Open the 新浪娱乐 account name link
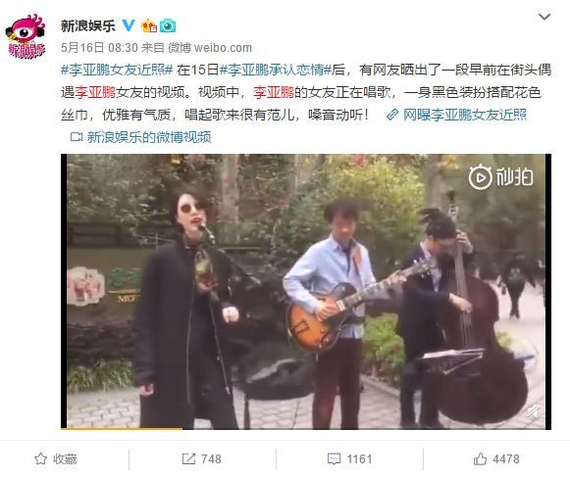570x477 pixels. tap(88, 25)
